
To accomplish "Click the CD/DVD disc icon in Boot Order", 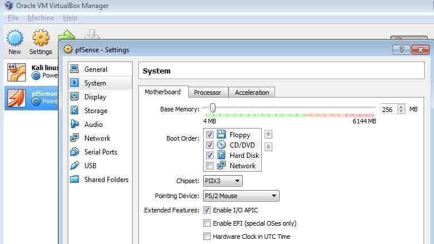I will tap(221, 145).
